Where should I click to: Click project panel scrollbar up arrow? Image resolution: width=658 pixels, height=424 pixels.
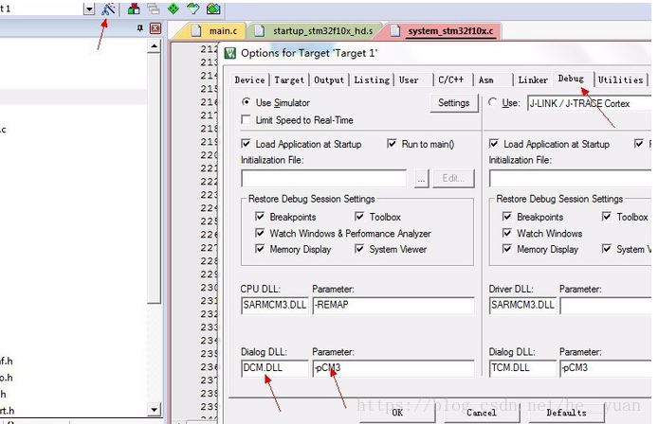(154, 45)
